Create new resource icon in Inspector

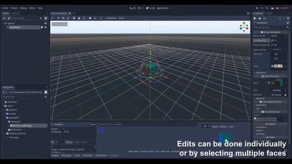[x=255, y=18]
